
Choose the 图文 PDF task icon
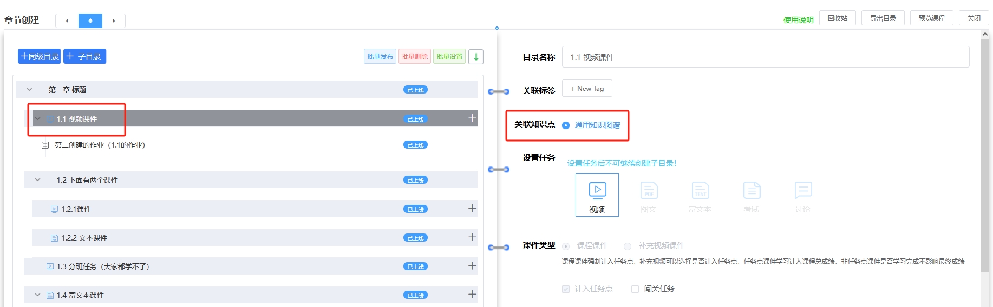(x=648, y=195)
